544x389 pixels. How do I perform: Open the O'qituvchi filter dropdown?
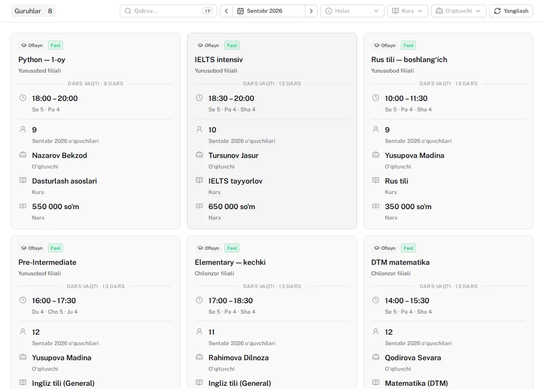tap(459, 11)
